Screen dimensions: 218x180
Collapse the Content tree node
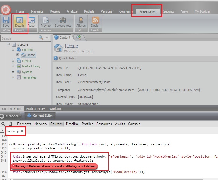(13, 49)
